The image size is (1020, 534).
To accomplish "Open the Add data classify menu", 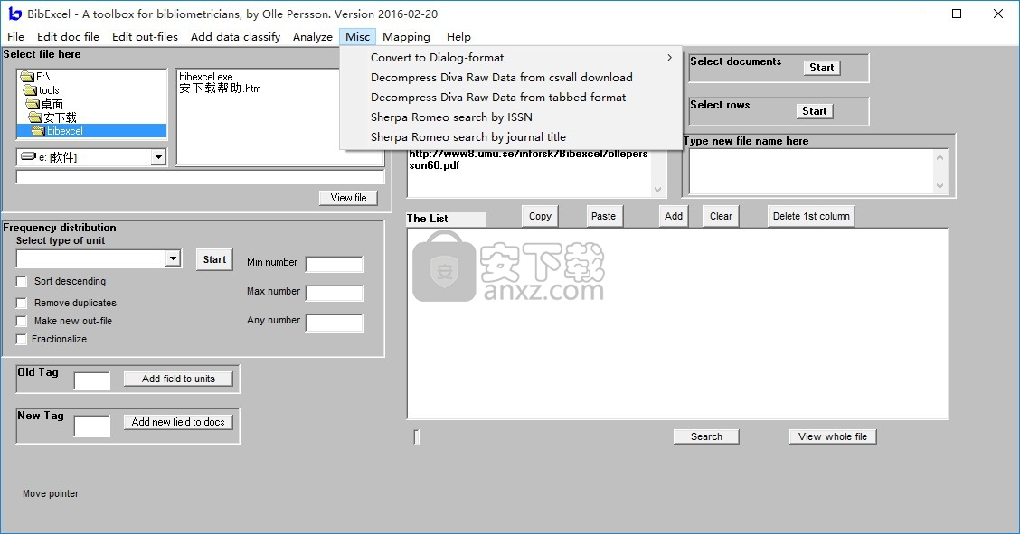I will 235,36.
